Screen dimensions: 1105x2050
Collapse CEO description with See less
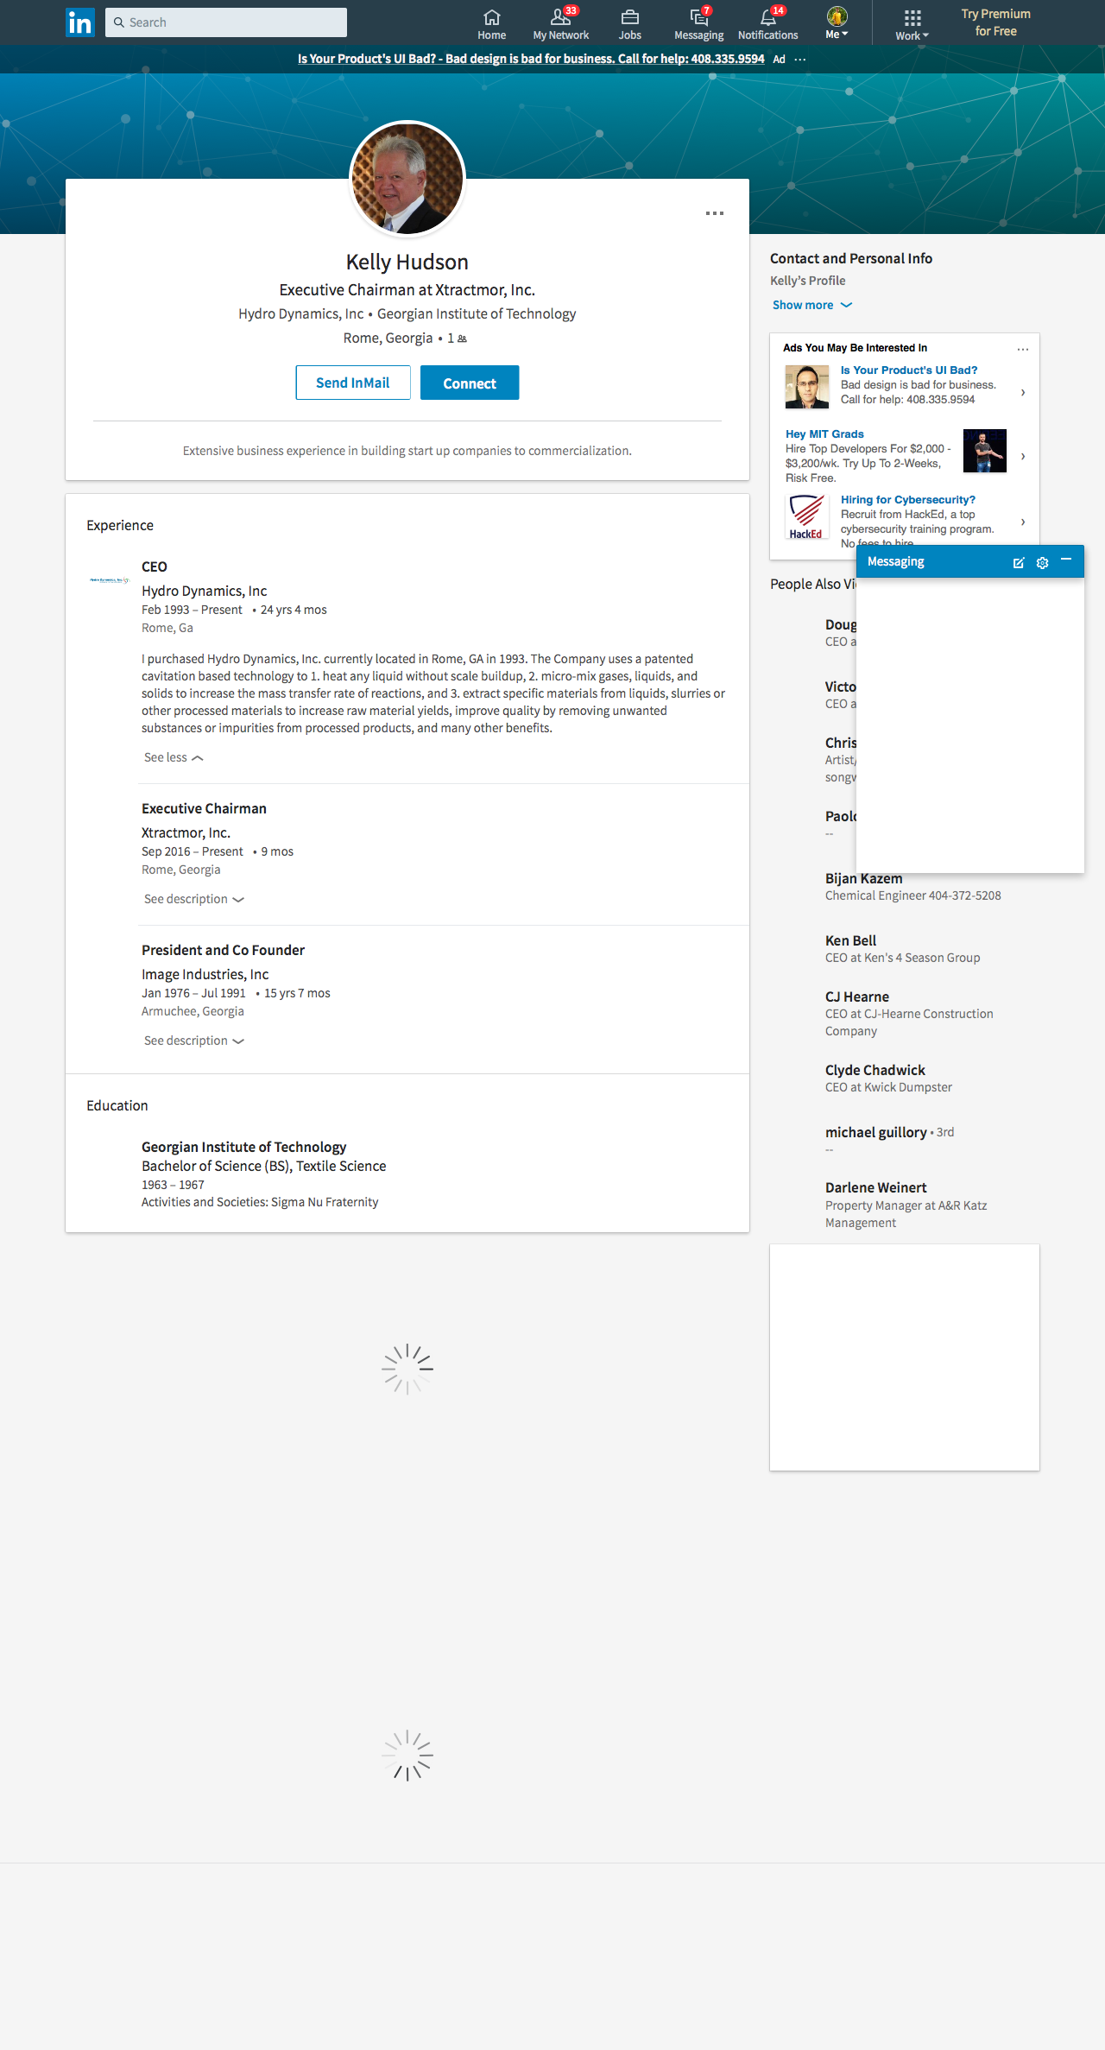(173, 757)
